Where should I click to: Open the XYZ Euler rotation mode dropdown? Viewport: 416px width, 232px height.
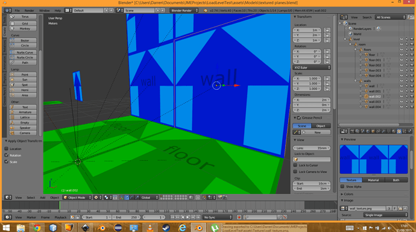pos(312,67)
